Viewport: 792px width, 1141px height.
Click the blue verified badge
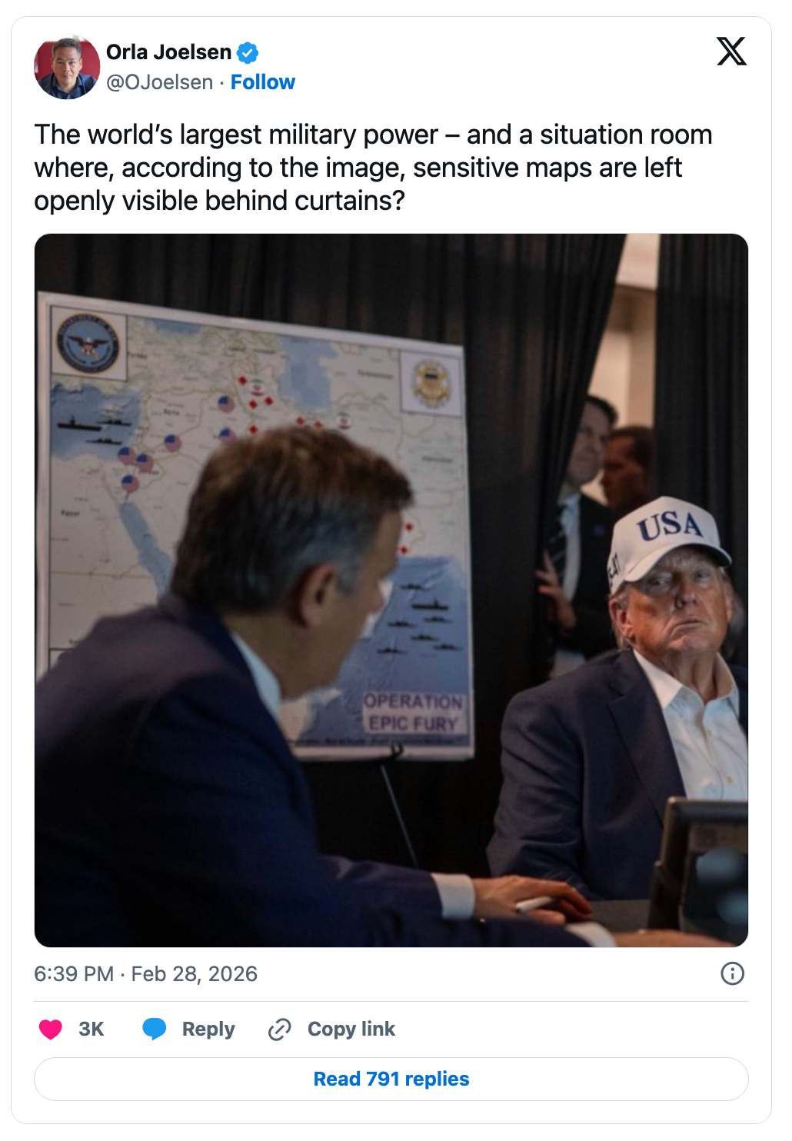(x=248, y=53)
